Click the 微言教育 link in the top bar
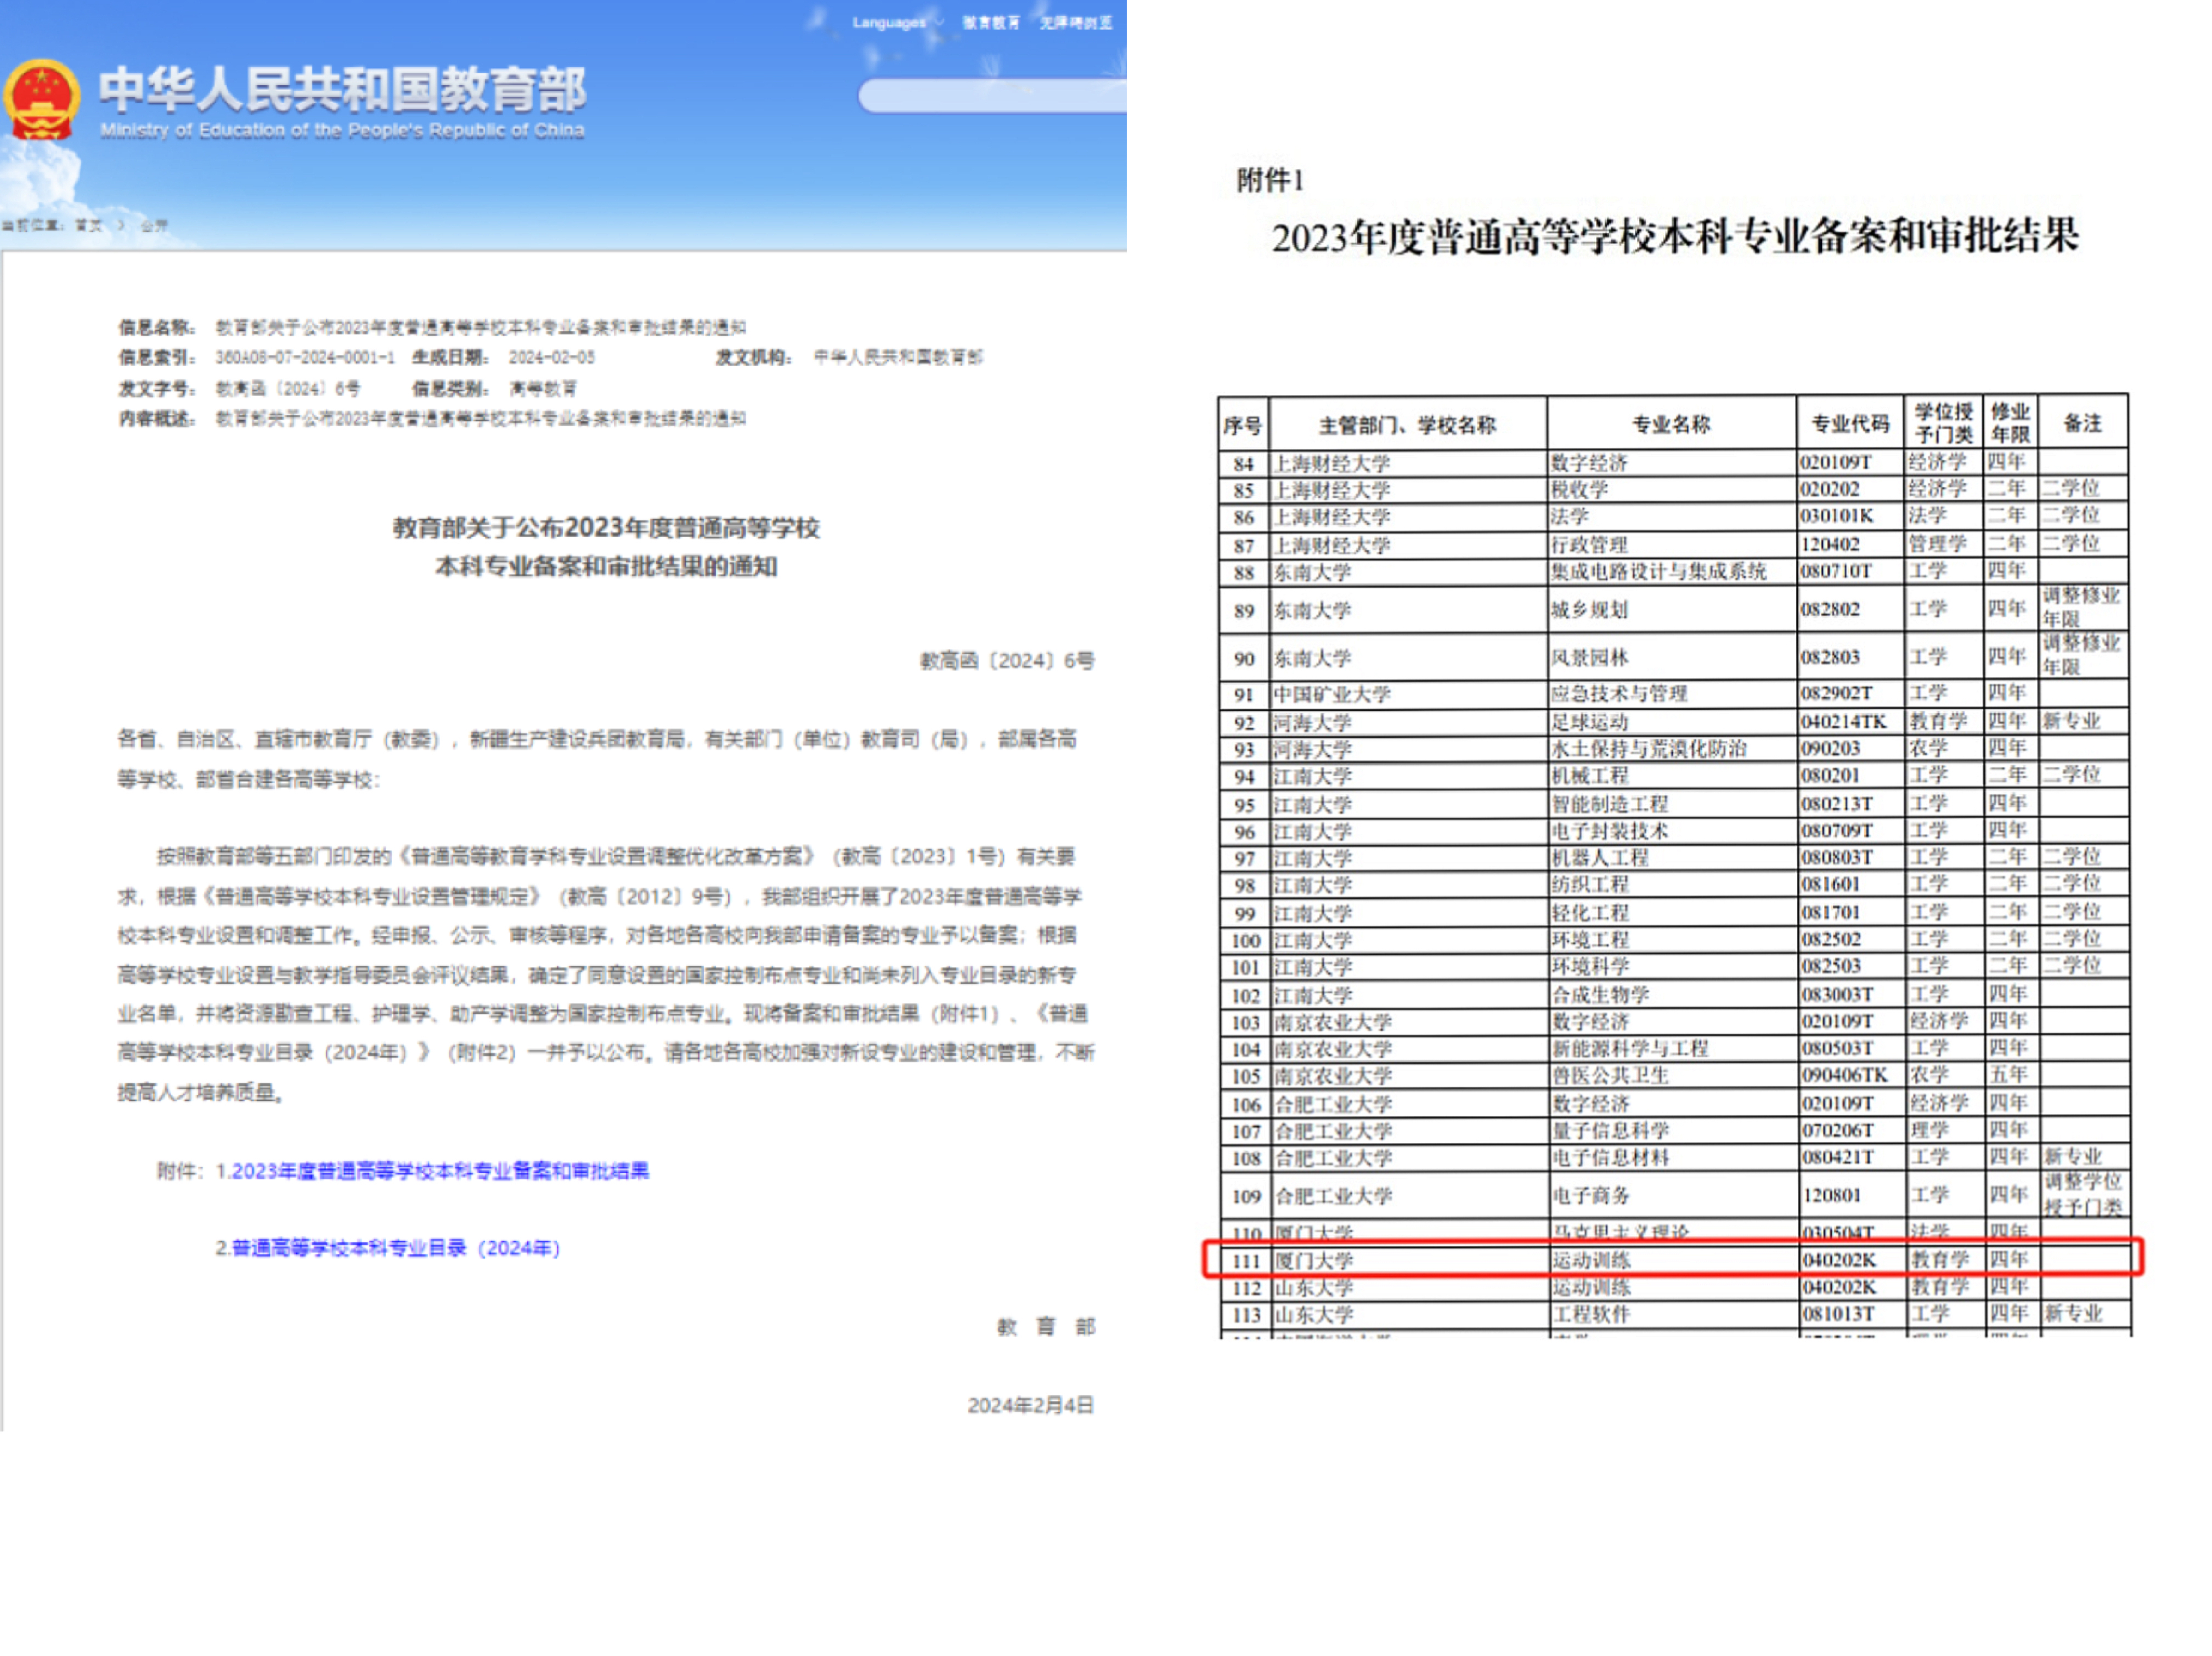This screenshot has width=2212, height=1656. click(x=990, y=22)
